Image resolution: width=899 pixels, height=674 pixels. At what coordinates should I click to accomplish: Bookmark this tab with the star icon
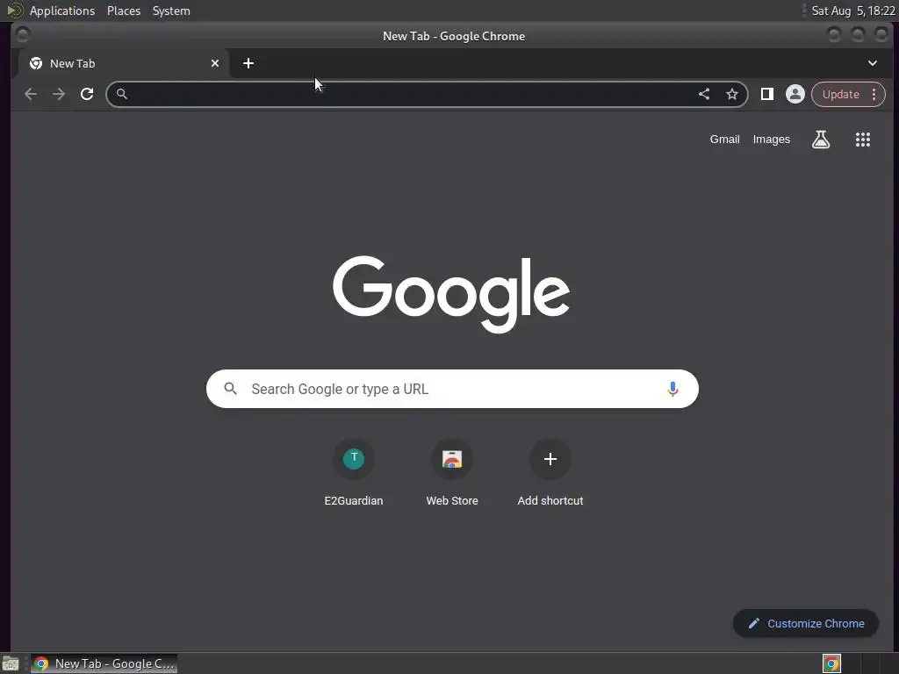[732, 94]
